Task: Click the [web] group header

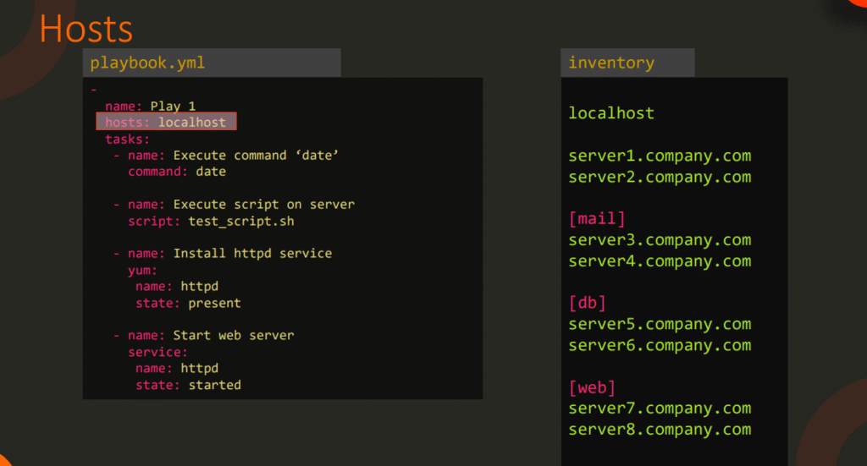Action: click(592, 387)
